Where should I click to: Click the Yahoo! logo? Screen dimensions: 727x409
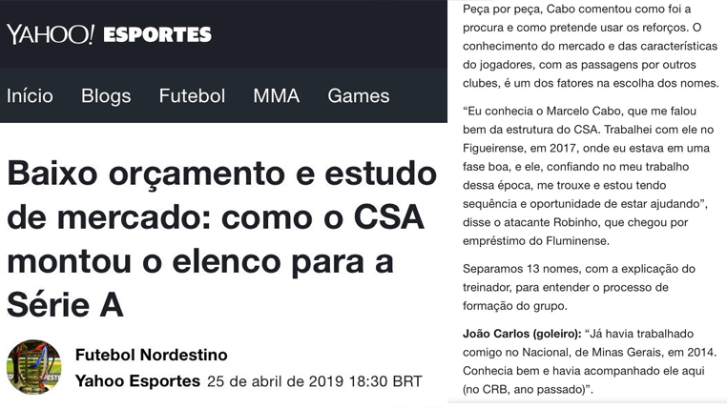click(50, 34)
